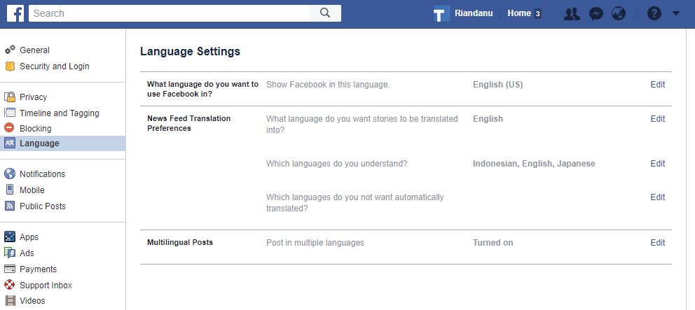Click the search magnifier button

[324, 13]
